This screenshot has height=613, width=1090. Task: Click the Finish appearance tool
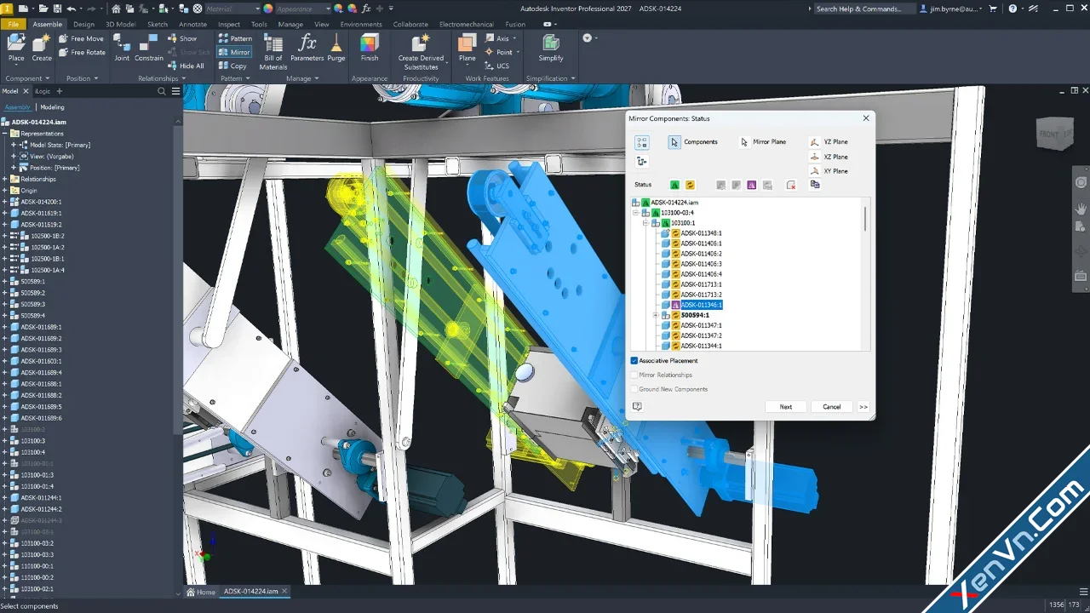pos(370,49)
